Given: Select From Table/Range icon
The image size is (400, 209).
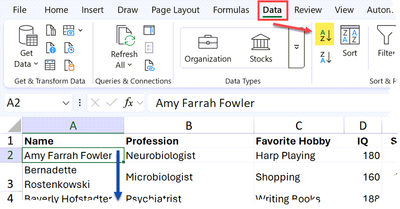Looking at the screenshot, I should [x=50, y=65].
